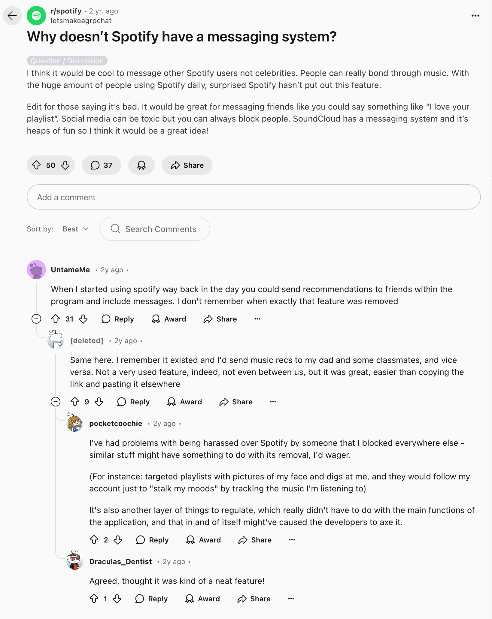The width and height of the screenshot is (492, 619).
Task: Open the post's three-dot options menu
Action: coord(475,16)
